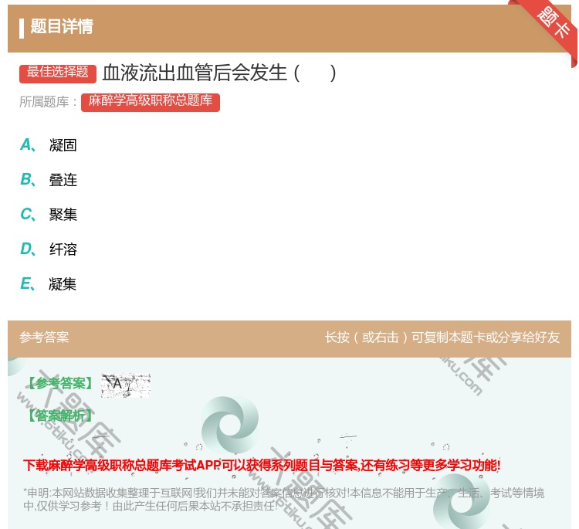This screenshot has height=529, width=579.
Task: Select answer option A 凝固
Action: [49, 145]
